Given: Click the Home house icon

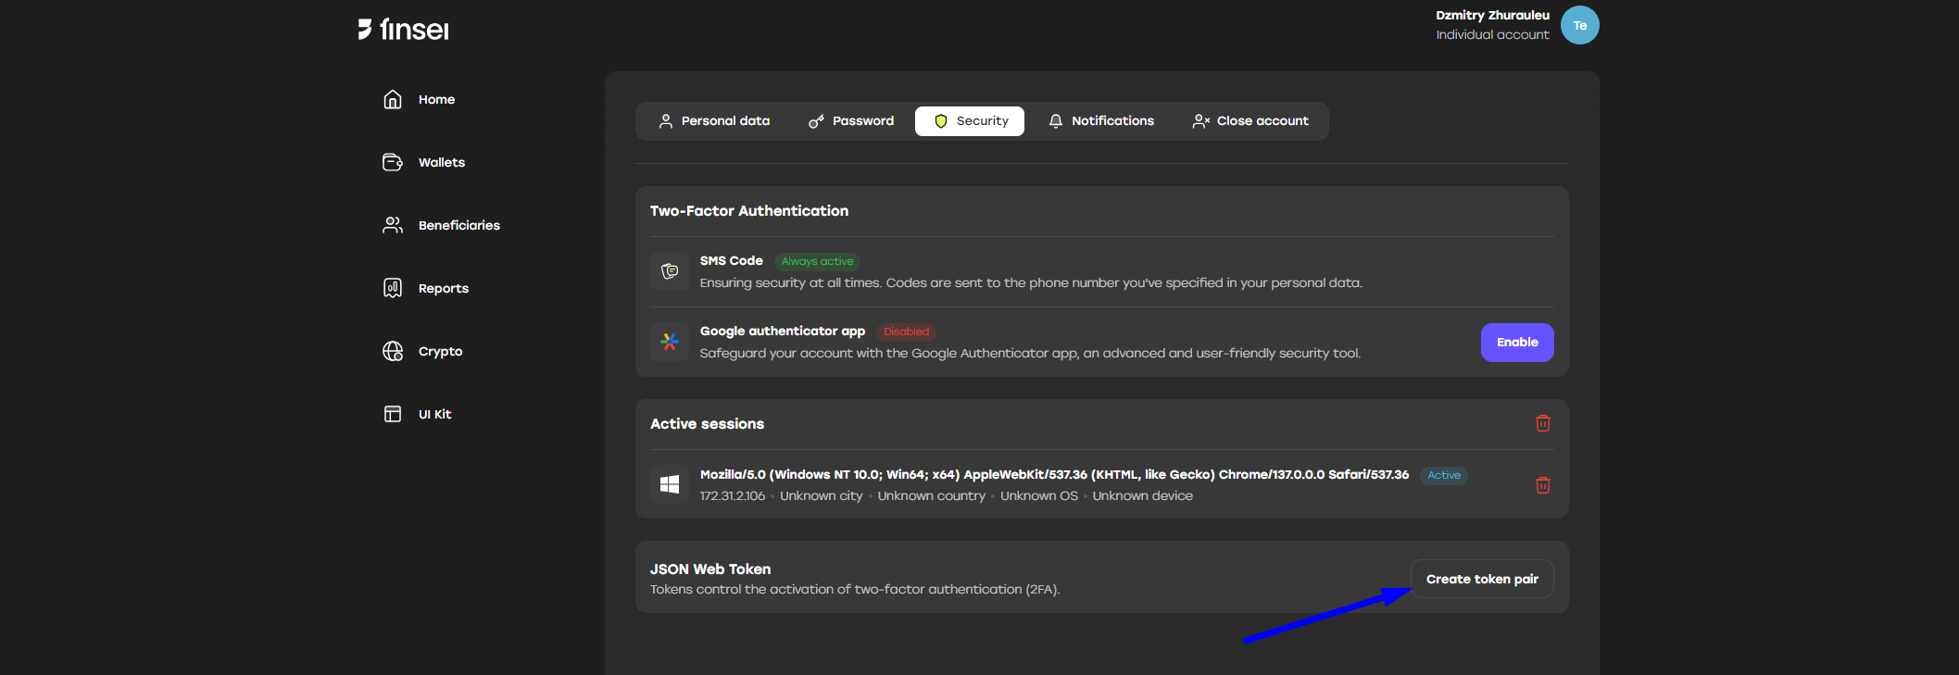Looking at the screenshot, I should tap(393, 99).
